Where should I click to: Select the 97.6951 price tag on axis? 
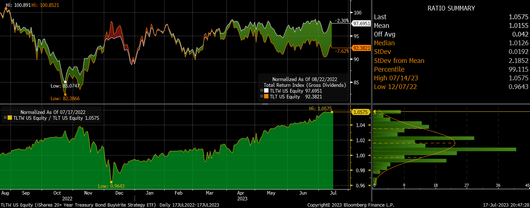(361, 23)
